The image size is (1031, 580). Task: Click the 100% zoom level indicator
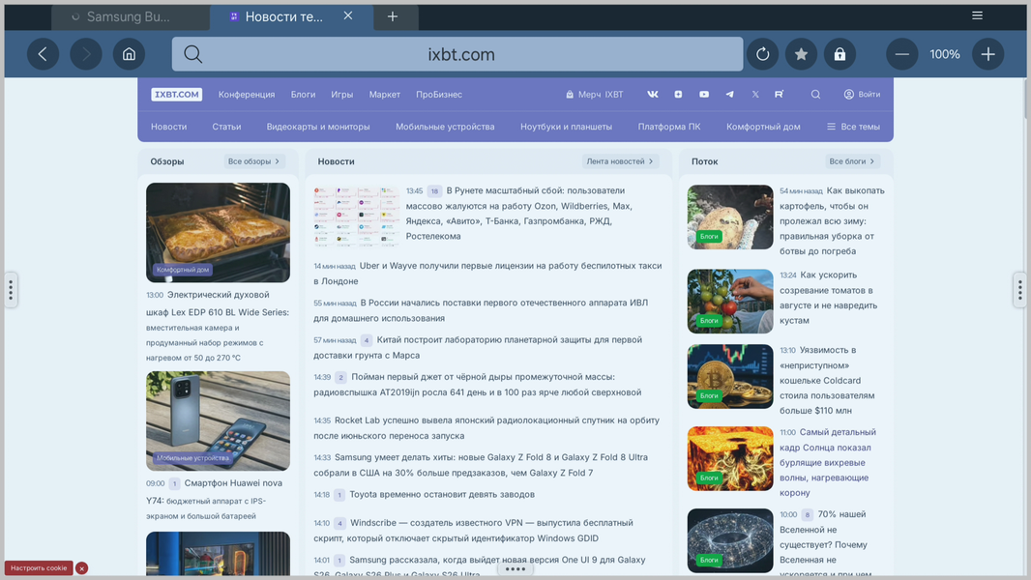point(945,54)
